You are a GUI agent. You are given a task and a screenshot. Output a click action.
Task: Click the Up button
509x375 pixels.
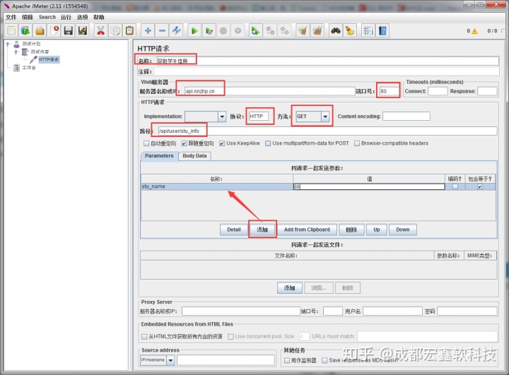tap(377, 230)
